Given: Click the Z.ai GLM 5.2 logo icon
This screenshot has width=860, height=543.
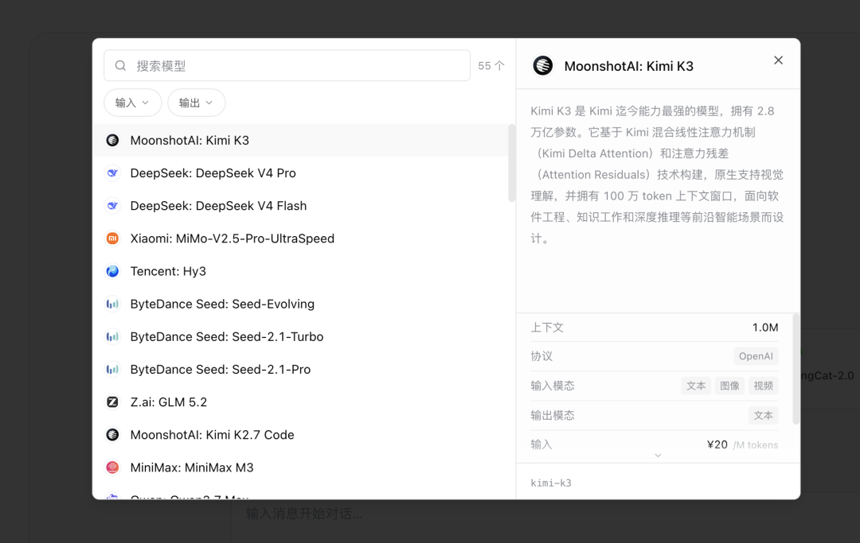Looking at the screenshot, I should point(112,402).
